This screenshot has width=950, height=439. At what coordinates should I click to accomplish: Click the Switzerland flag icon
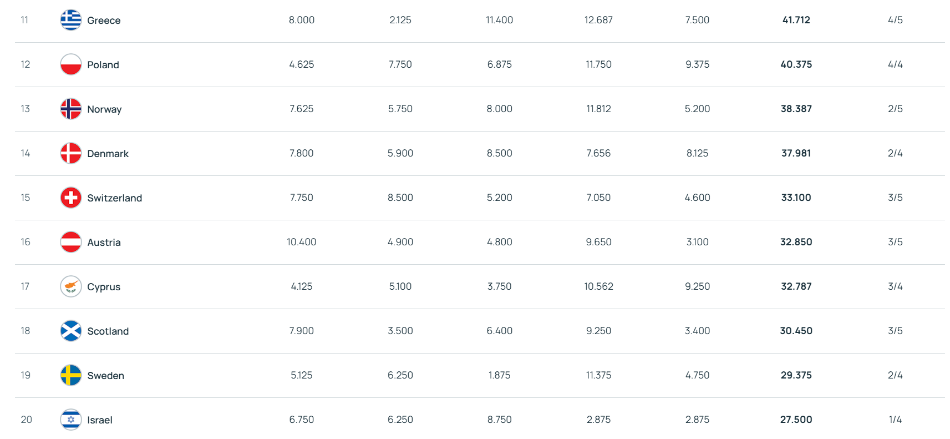coord(71,198)
